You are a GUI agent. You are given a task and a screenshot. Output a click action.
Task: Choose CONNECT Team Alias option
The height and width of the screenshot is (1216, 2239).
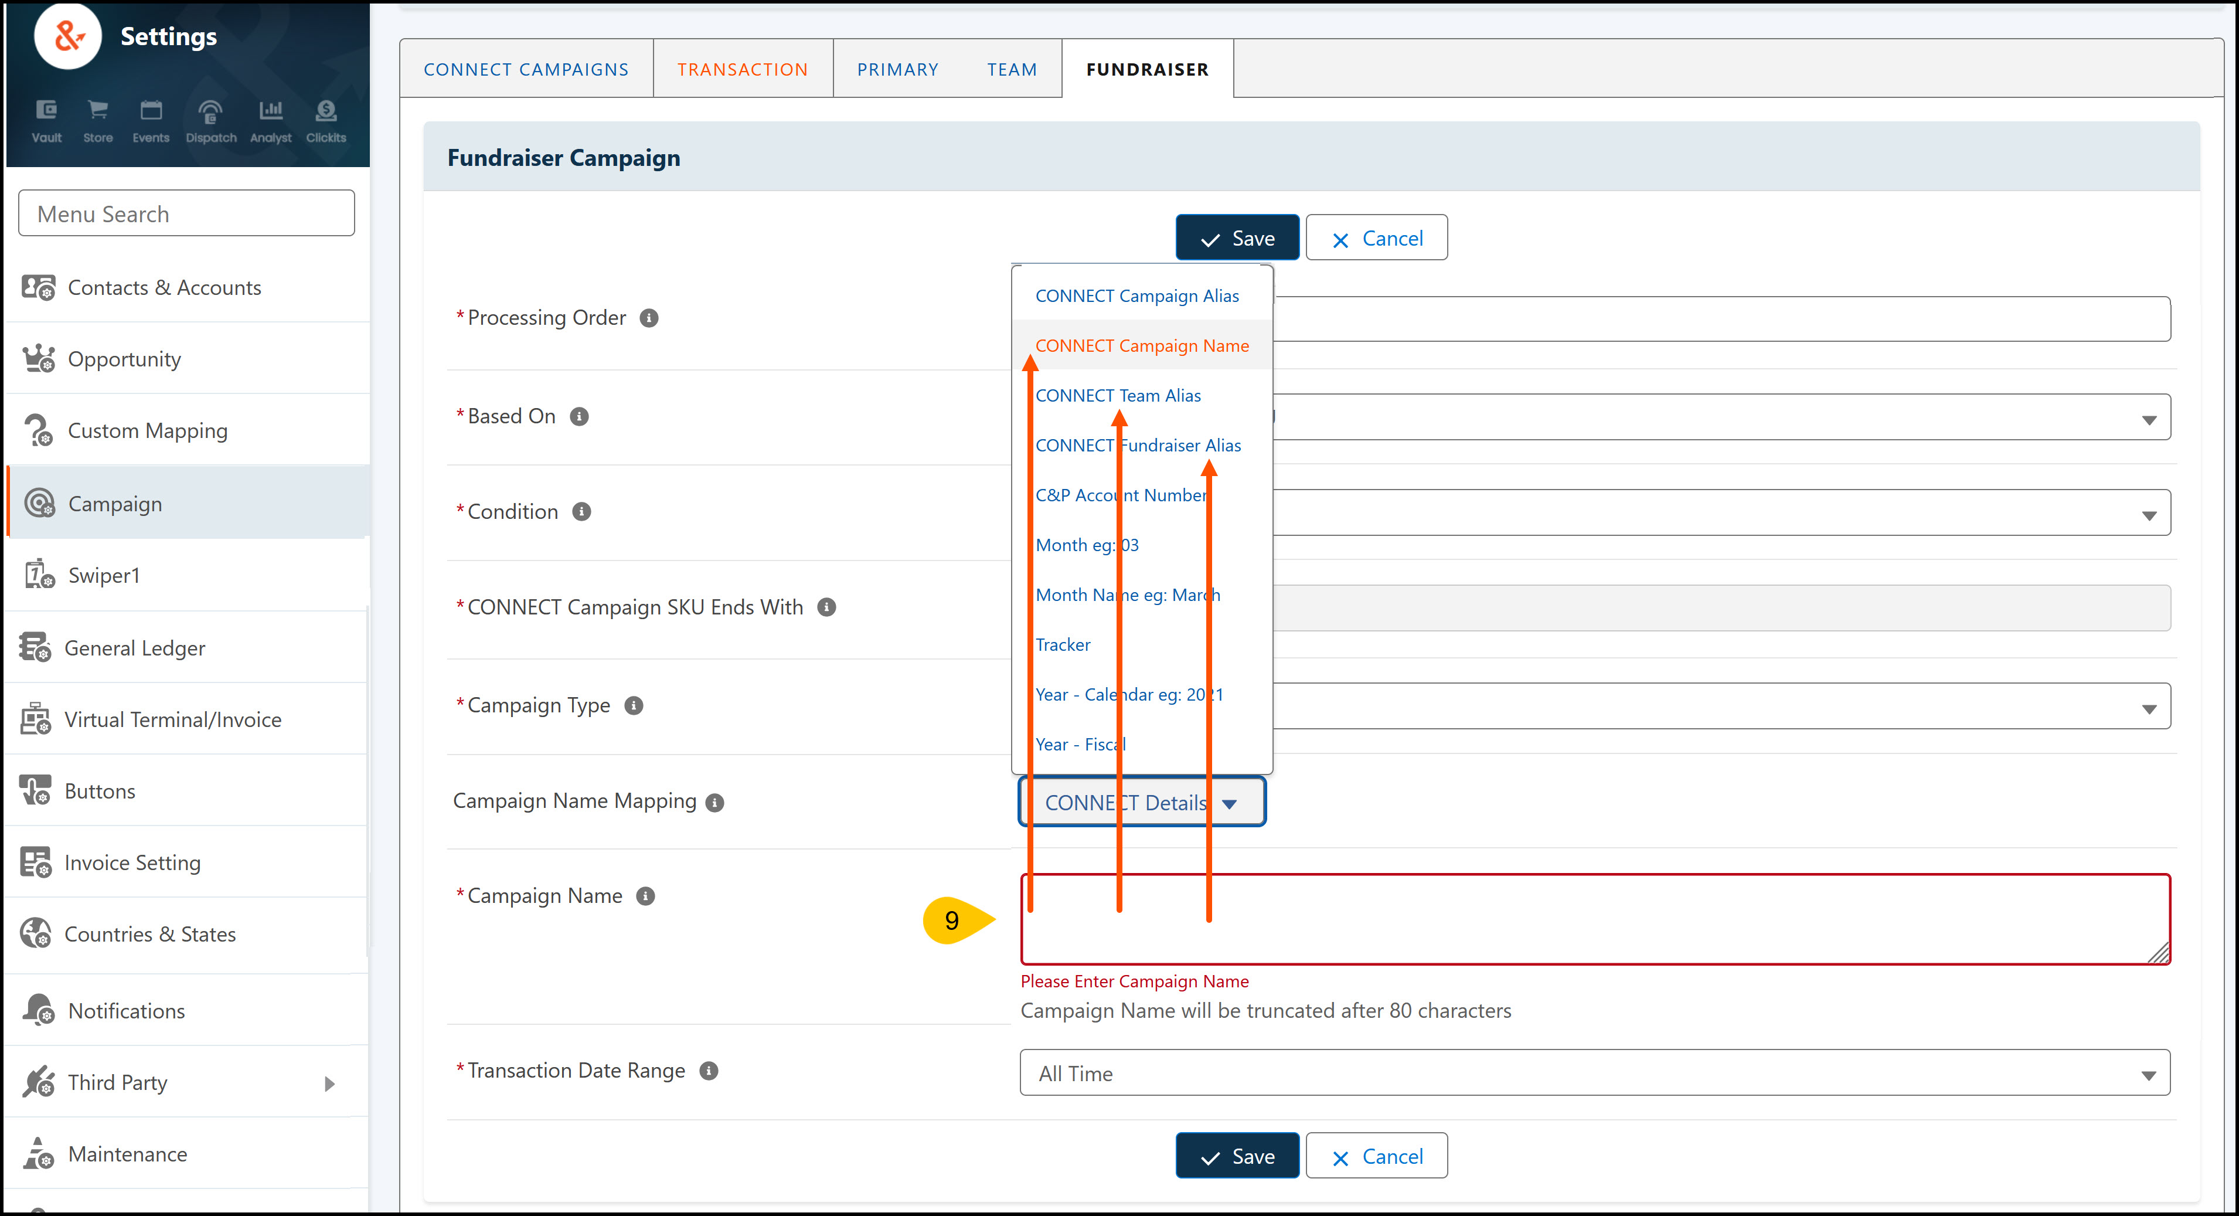coord(1142,396)
